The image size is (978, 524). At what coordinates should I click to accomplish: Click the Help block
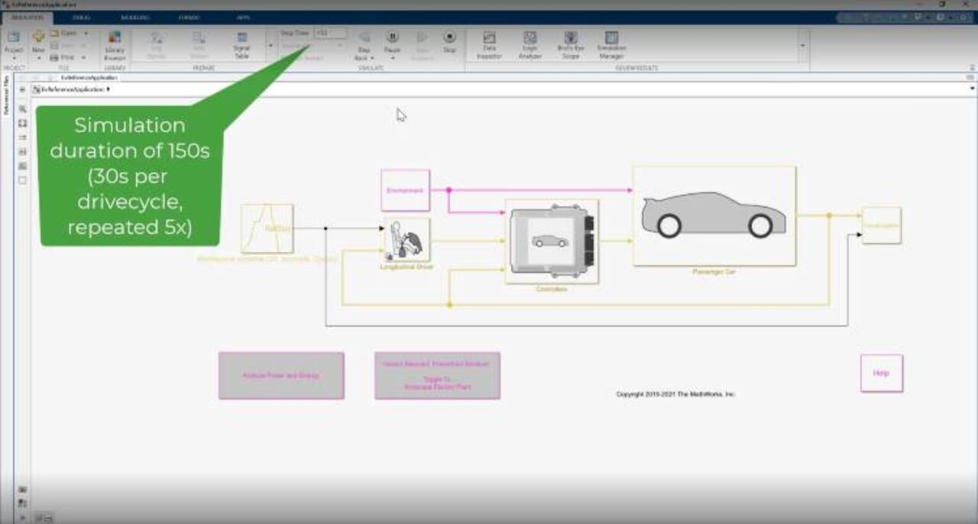(881, 374)
